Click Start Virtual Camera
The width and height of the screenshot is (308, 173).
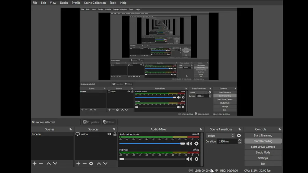[x=263, y=147]
